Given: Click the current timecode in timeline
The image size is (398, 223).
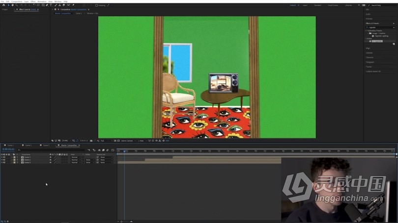Looking at the screenshot, I should click(8, 149).
